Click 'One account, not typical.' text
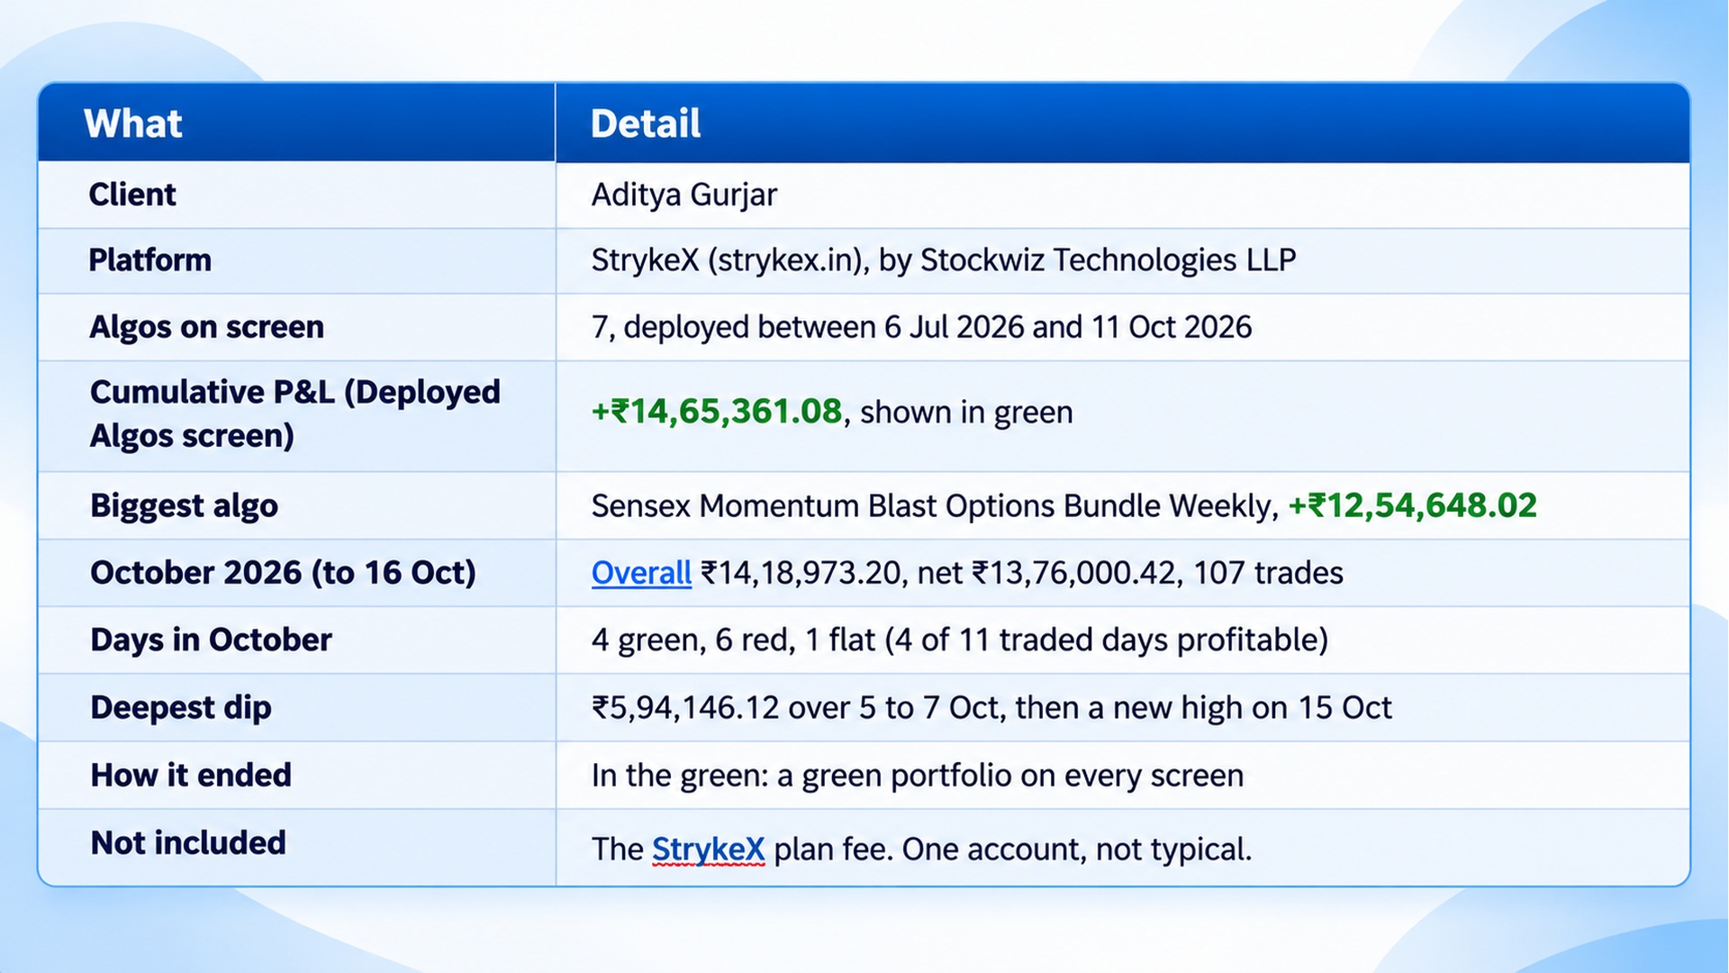The height and width of the screenshot is (973, 1729). click(1077, 850)
